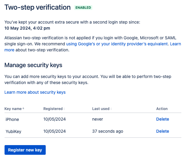This screenshot has width=188, height=159.
Task: Click the YubiKey row's registered date
Action: click(54, 131)
